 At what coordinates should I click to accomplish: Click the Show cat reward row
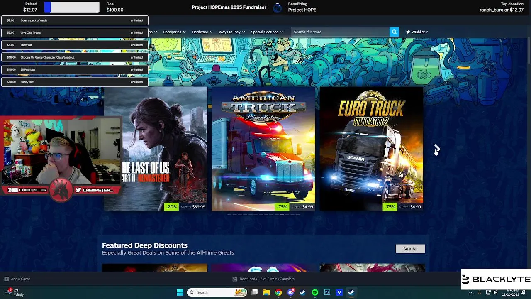(x=75, y=45)
